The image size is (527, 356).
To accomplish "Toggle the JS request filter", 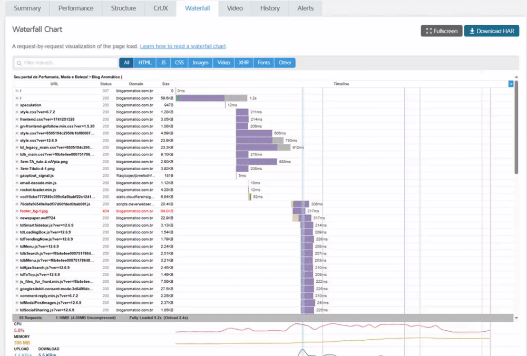I will [163, 63].
